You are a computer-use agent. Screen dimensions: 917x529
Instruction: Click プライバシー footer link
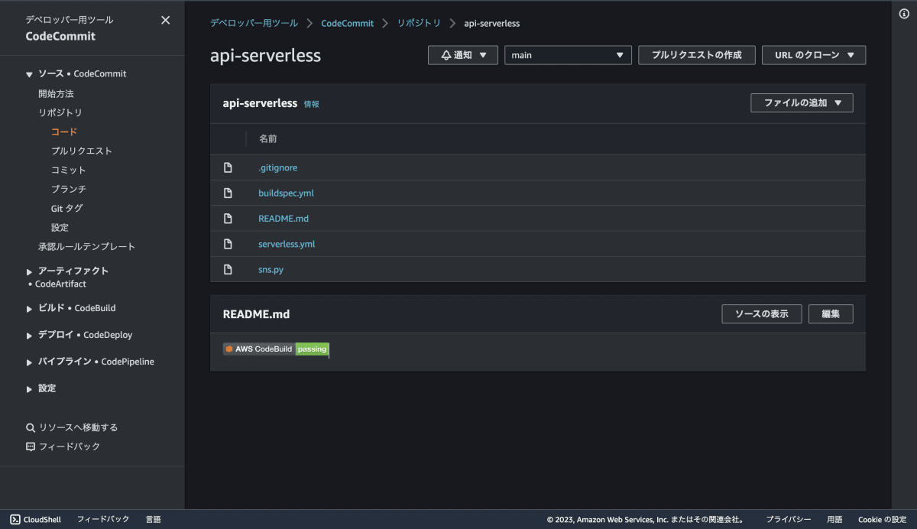(789, 519)
